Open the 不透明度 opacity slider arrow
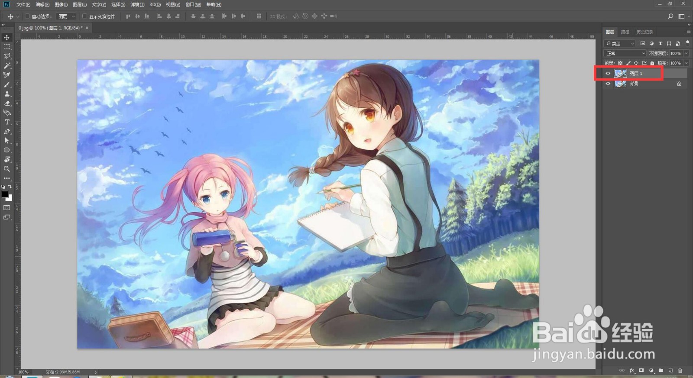Screen dimensions: 693x378 [x=687, y=53]
